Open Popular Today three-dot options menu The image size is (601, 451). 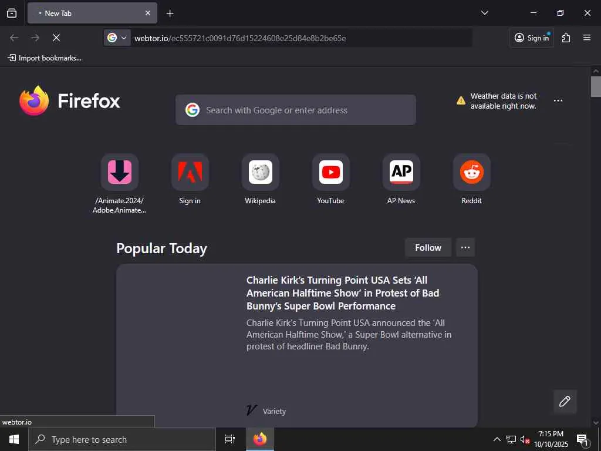click(465, 248)
